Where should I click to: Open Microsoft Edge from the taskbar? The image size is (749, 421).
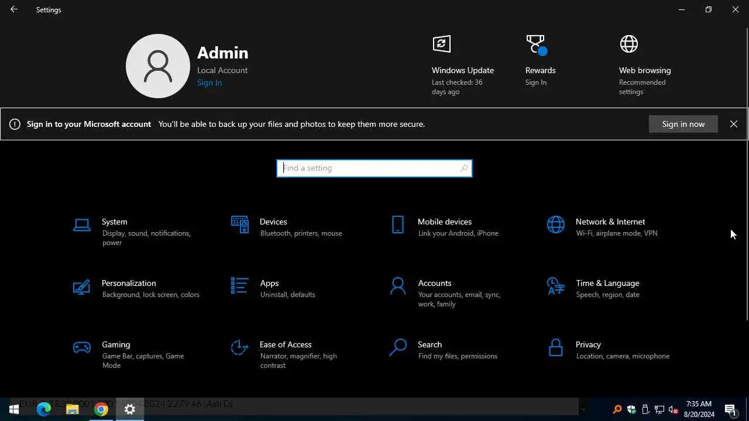point(44,409)
